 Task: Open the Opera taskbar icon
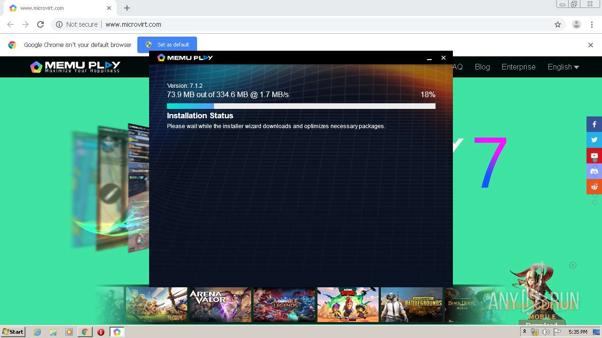(101, 332)
